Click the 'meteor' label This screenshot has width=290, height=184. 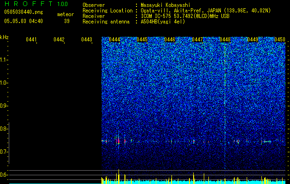[65, 14]
